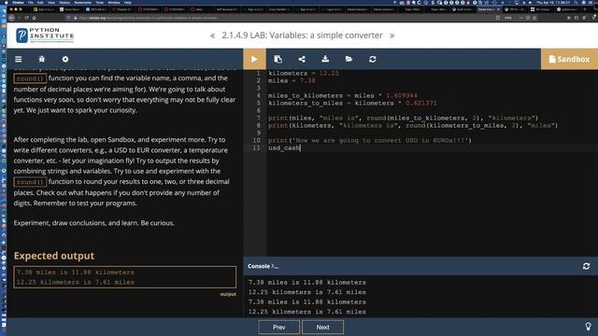Click the reset/refresh icon in editor toolbar
The width and height of the screenshot is (598, 336).
click(x=373, y=59)
